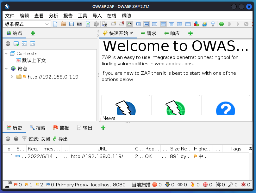Screen dimensions: 256x193
Task: Open Options via the gear icon
Action: [96, 24]
